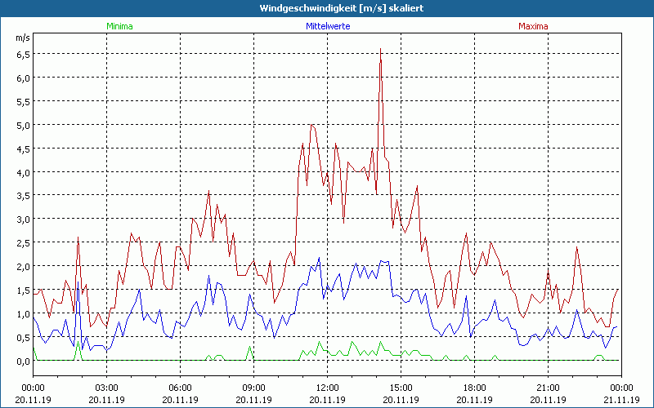The image size is (654, 408).
Task: Click the '0,0' y-axis value
Action: tap(24, 361)
